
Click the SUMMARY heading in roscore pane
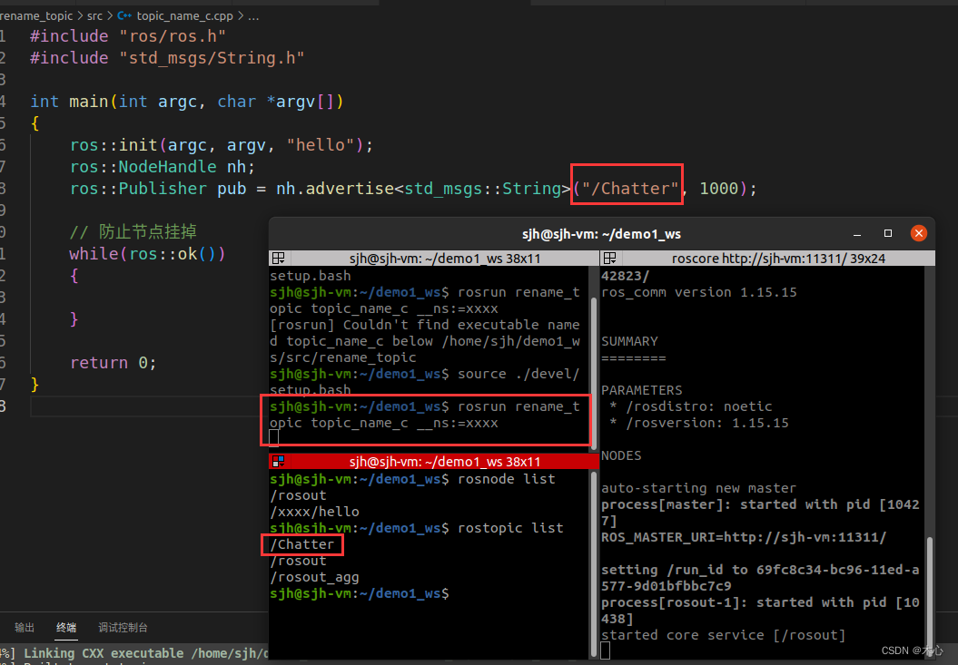click(629, 341)
